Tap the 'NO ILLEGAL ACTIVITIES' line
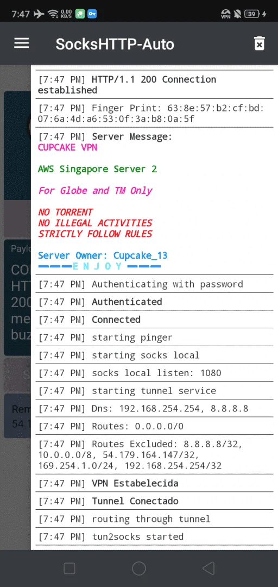 (x=95, y=223)
